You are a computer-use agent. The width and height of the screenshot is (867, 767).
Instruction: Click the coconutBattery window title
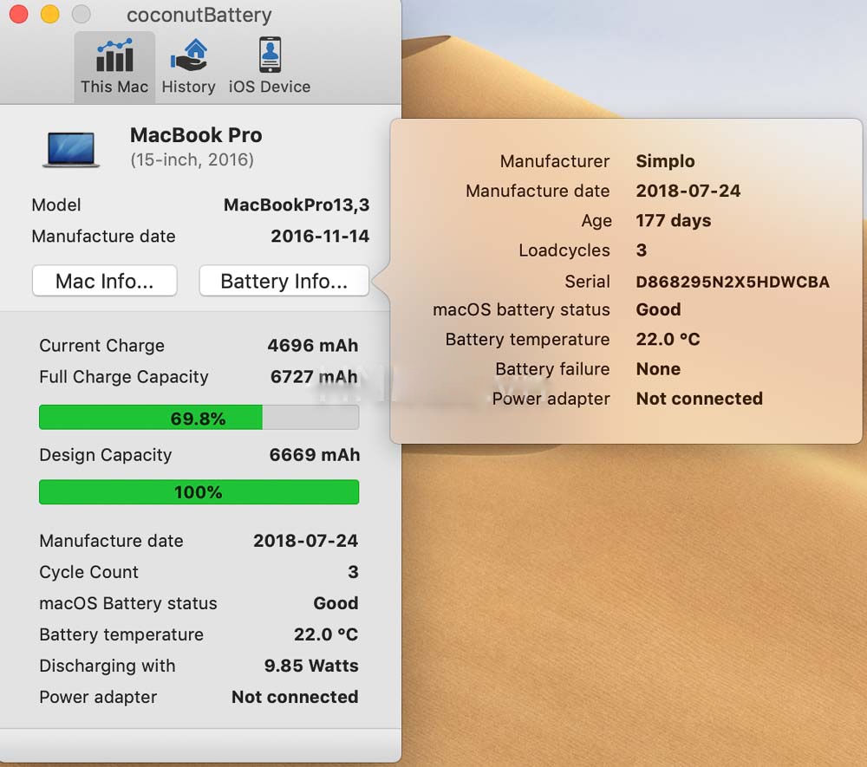pyautogui.click(x=199, y=15)
